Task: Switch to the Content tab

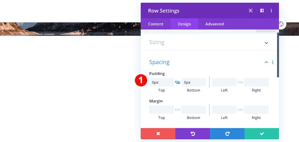Action: 156,24
